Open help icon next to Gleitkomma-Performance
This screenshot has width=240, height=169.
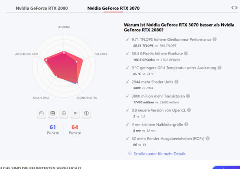[215, 40]
